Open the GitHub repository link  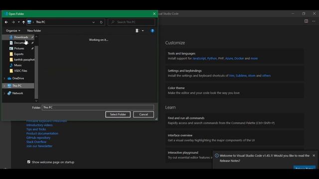pyautogui.click(x=38, y=138)
